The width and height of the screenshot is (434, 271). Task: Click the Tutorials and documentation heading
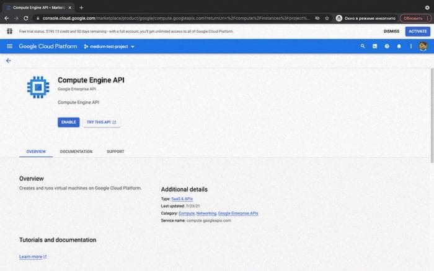click(58, 240)
